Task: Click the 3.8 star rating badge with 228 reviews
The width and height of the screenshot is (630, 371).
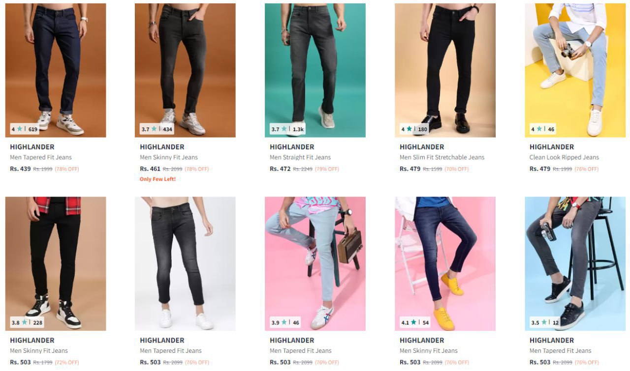Action: [x=27, y=323]
